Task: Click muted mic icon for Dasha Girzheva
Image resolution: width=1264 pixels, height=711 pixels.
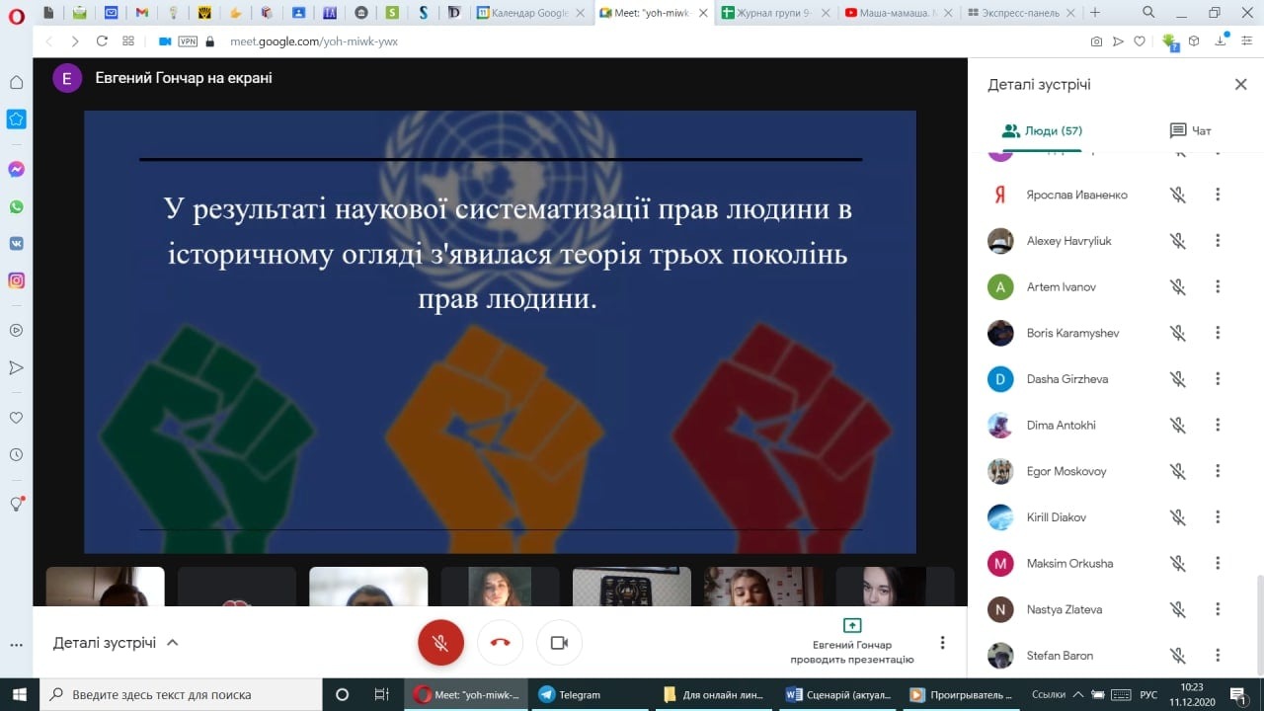Action: [1178, 379]
